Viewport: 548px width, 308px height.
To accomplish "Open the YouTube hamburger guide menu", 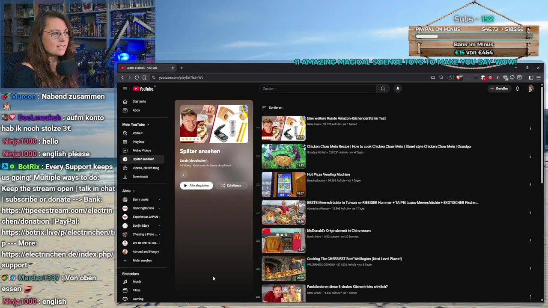I will [x=125, y=89].
